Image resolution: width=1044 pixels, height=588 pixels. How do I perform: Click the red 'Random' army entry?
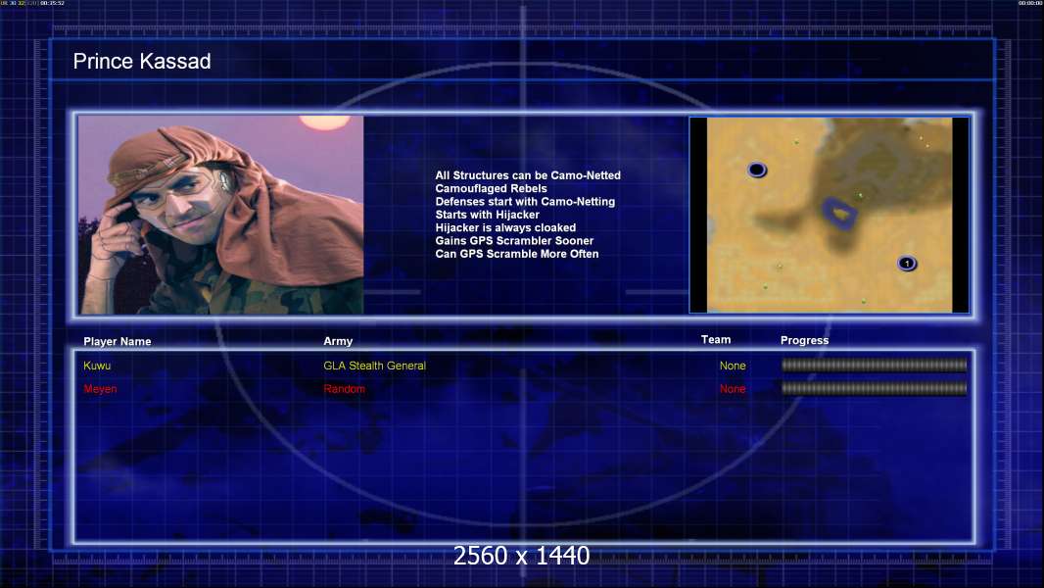coord(344,389)
